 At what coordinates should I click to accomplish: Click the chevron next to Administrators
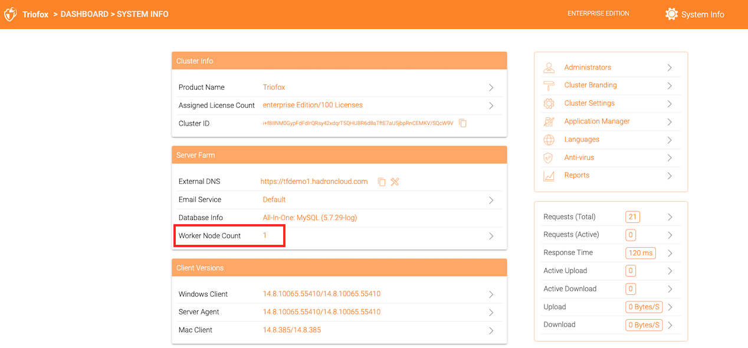(x=670, y=68)
